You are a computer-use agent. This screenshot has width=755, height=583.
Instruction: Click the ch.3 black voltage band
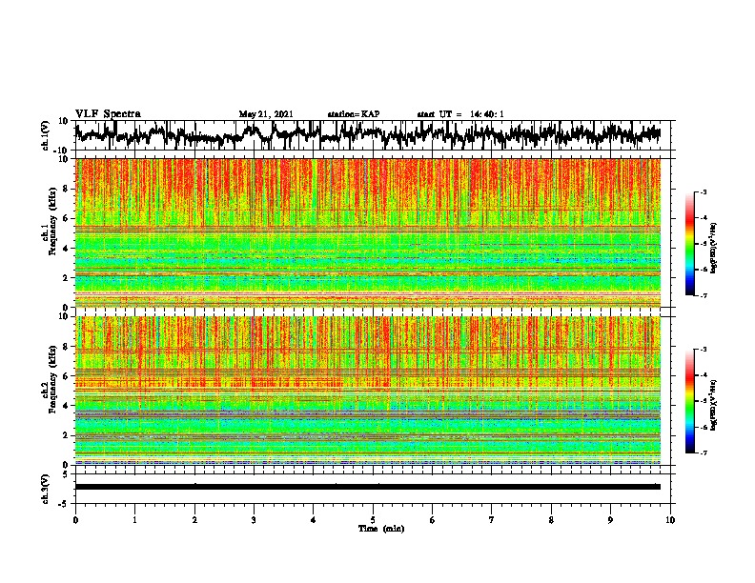(x=367, y=487)
